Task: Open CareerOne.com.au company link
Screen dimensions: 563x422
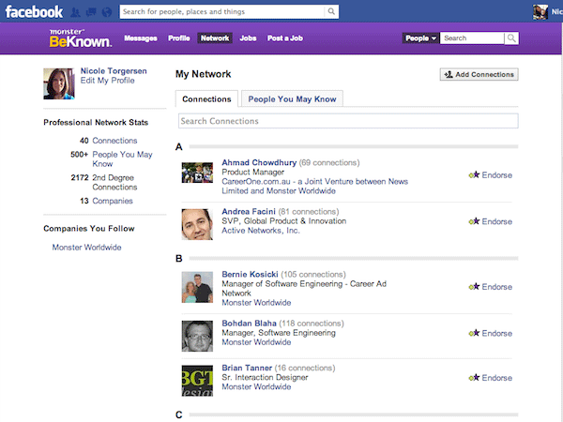Action: click(x=315, y=187)
